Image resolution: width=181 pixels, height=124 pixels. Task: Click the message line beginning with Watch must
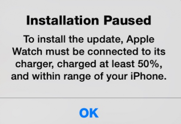click(x=89, y=51)
